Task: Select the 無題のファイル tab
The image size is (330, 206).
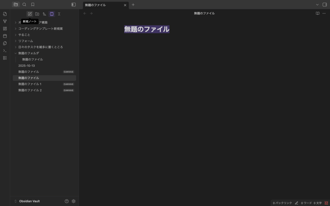Action: click(102, 5)
